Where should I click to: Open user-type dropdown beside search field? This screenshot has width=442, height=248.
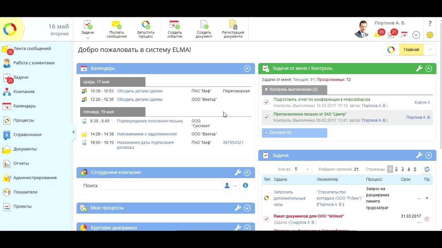coord(235,186)
